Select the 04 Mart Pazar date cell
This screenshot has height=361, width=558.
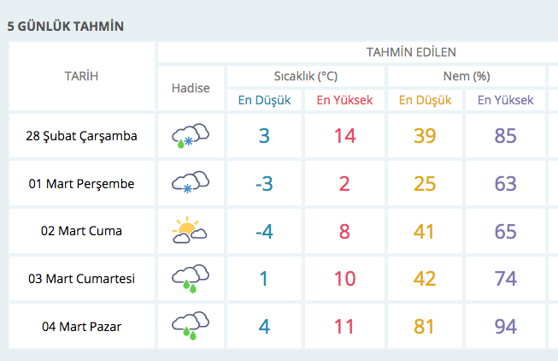click(82, 326)
